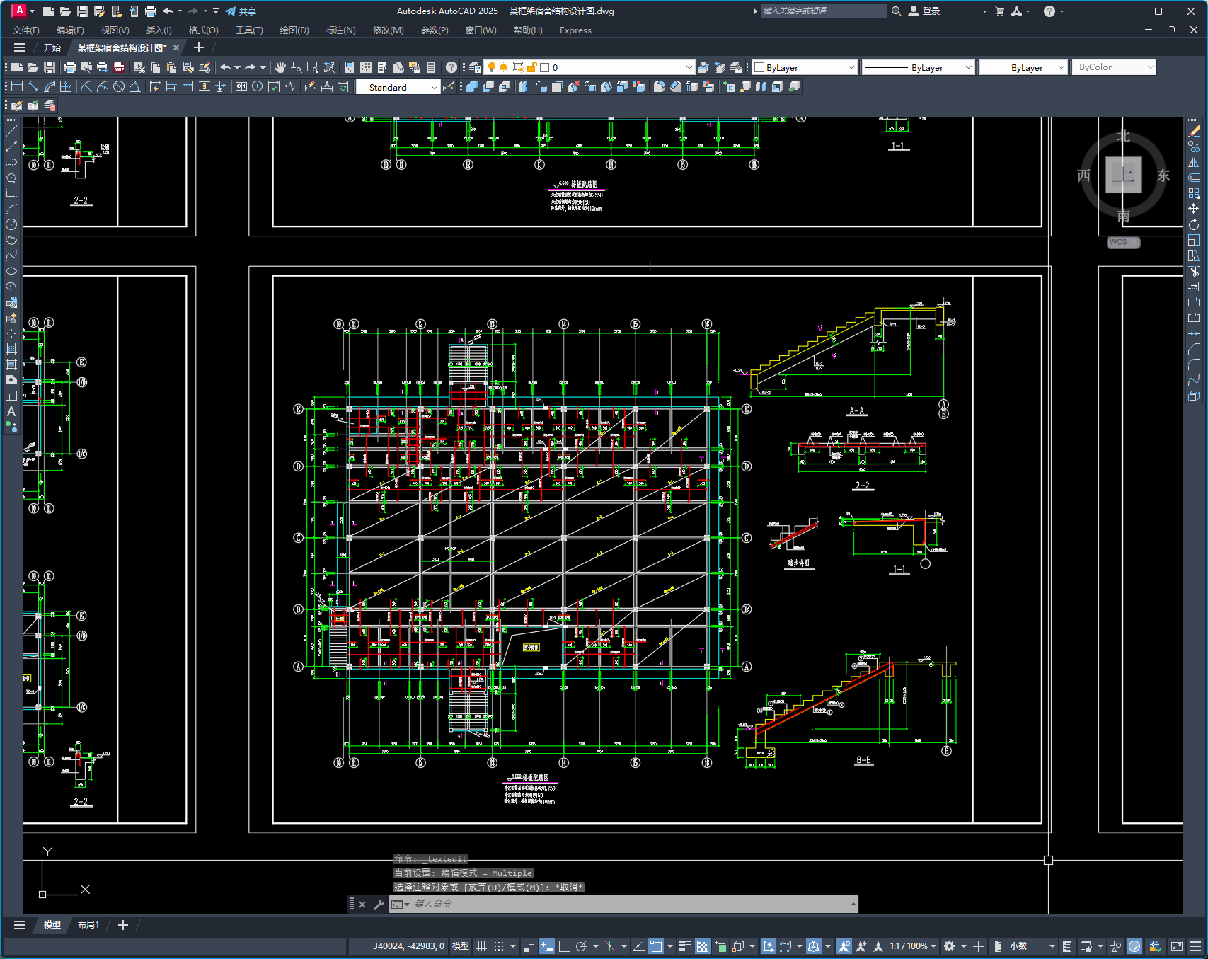Select the Move tool in modify toolbar
This screenshot has height=959, width=1208.
tap(1194, 209)
